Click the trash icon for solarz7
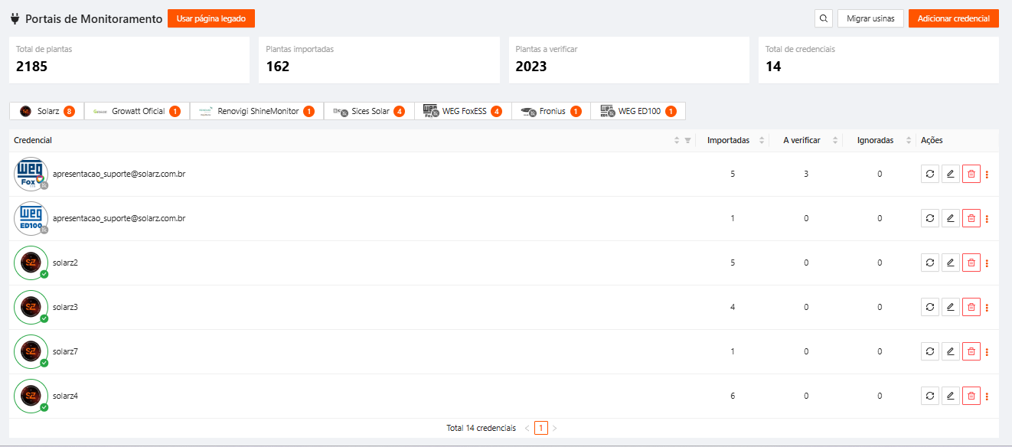The width and height of the screenshot is (1012, 447). pos(971,352)
